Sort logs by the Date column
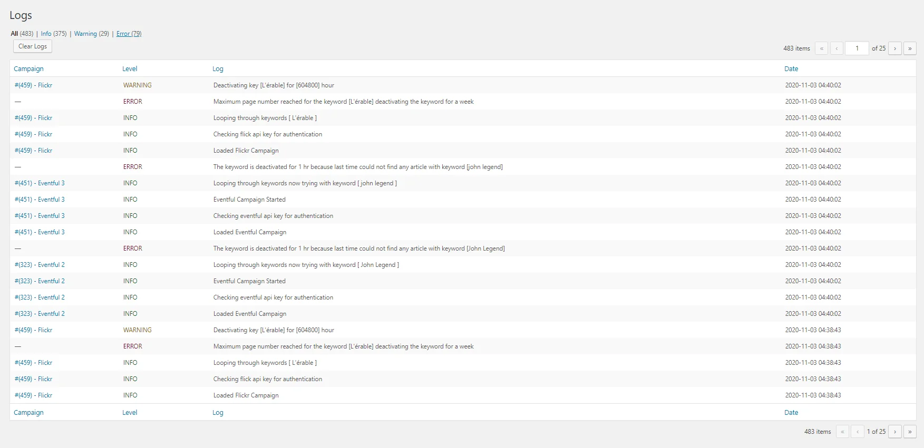This screenshot has width=924, height=448. coord(791,68)
